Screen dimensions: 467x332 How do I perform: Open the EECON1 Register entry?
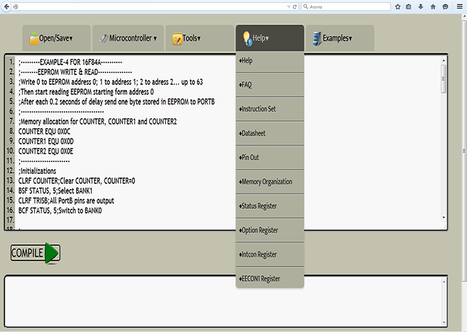point(270,279)
